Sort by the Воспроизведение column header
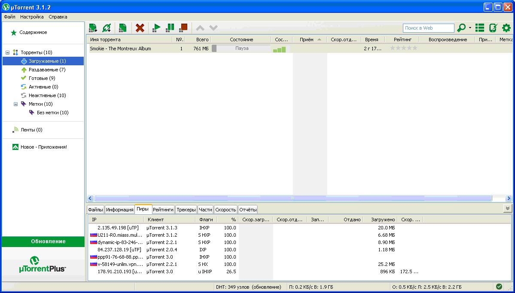The image size is (515, 293). (448, 40)
